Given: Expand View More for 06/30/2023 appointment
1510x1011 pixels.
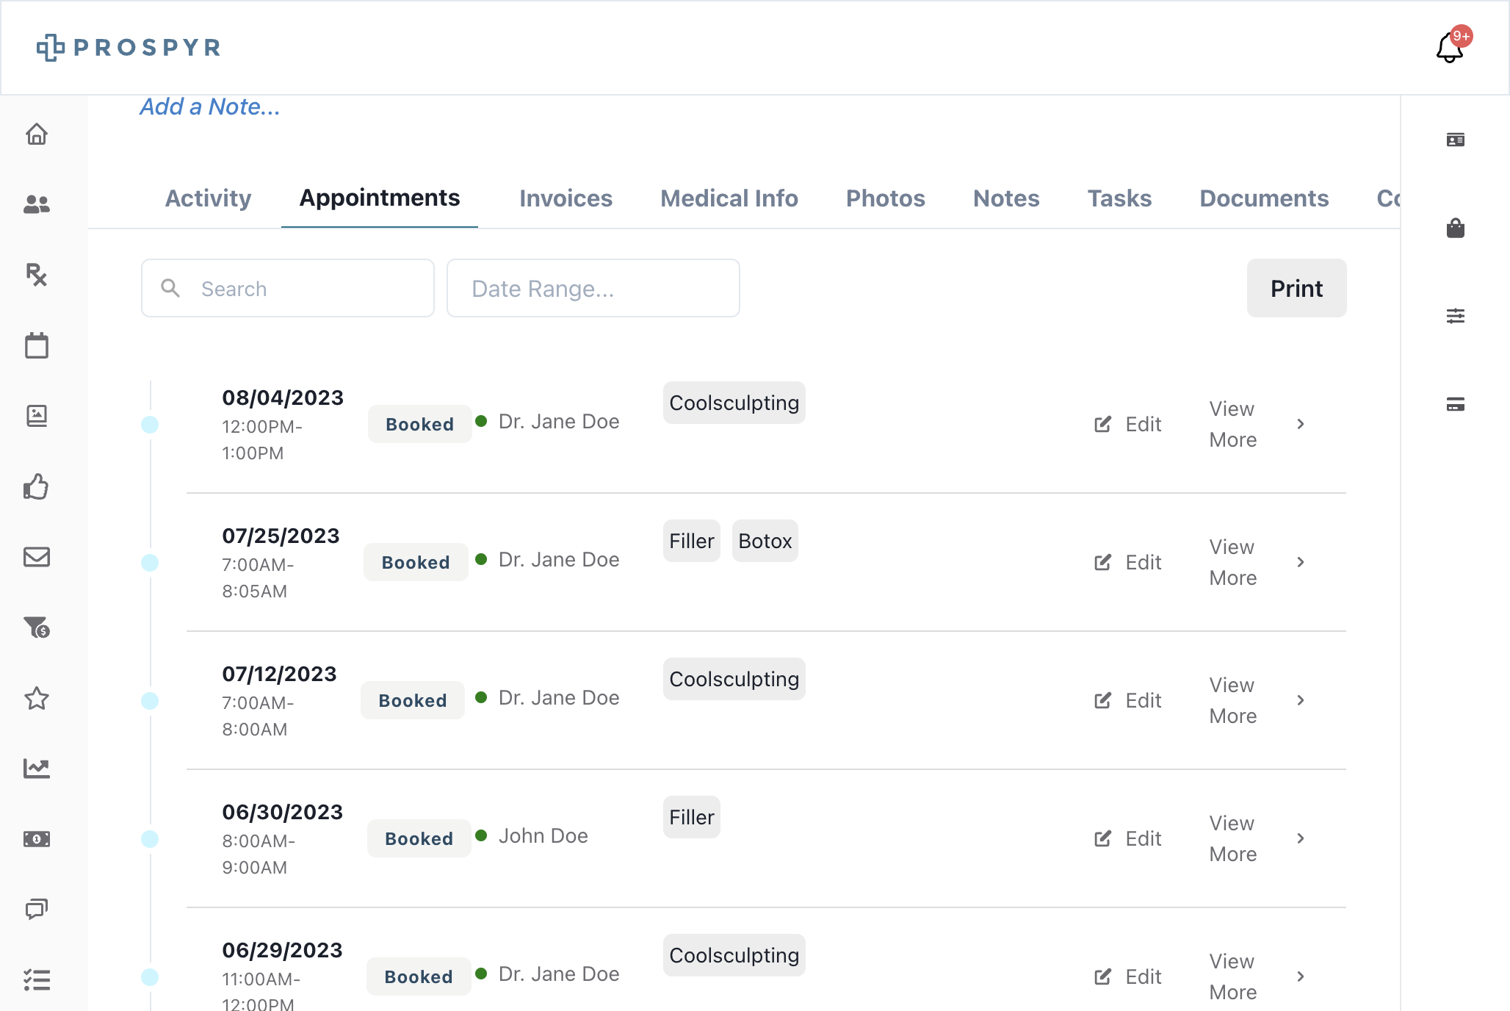Looking at the screenshot, I should click(1257, 838).
